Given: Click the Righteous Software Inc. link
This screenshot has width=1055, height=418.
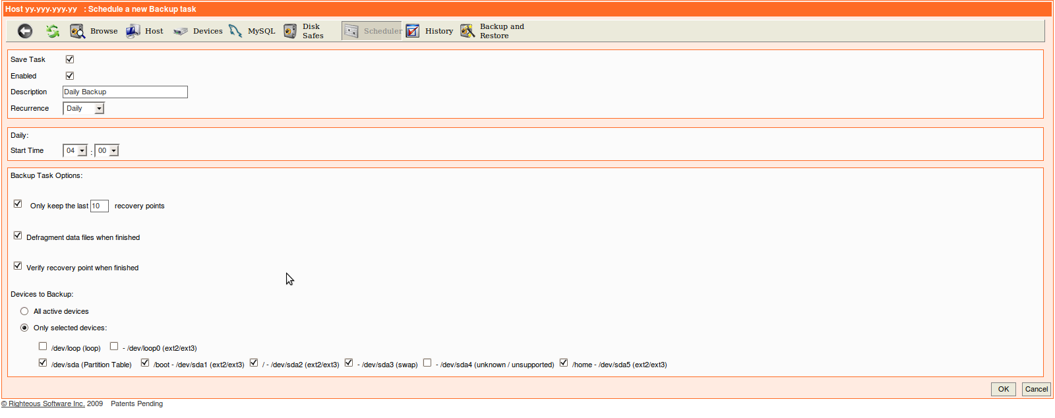Looking at the screenshot, I should (x=46, y=403).
